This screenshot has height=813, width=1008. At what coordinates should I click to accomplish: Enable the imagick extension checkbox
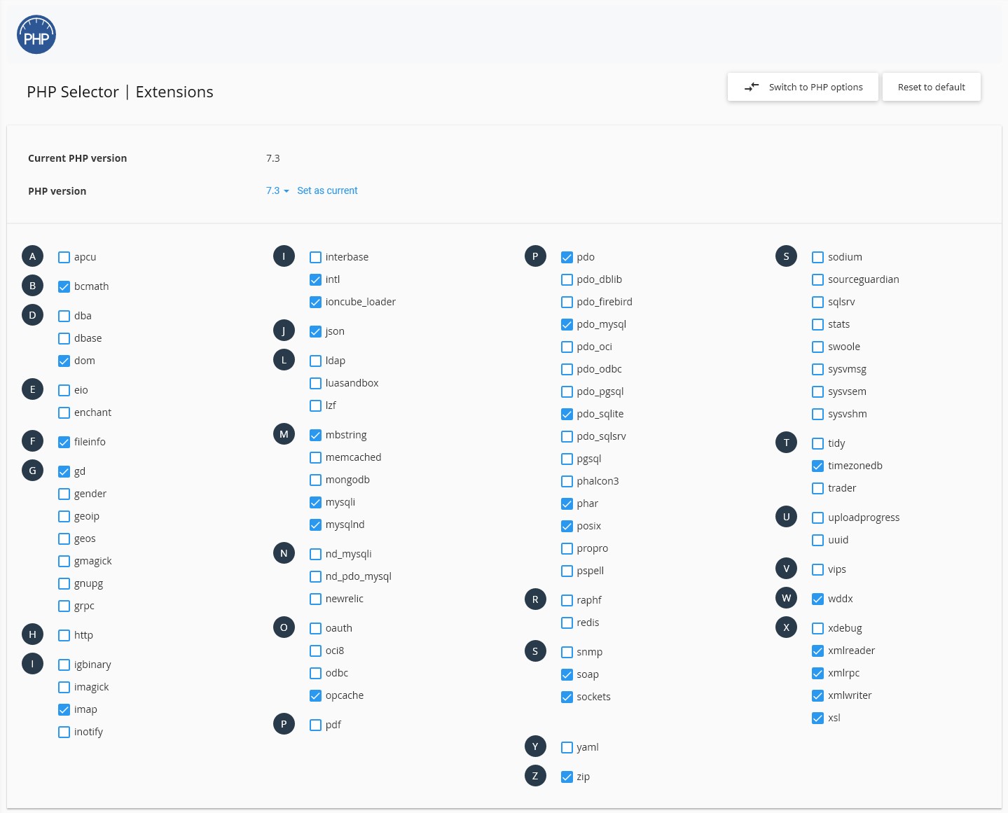tap(64, 687)
